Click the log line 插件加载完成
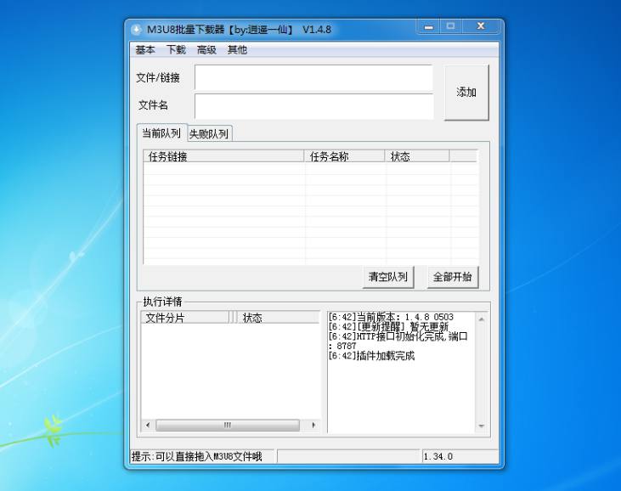The height and width of the screenshot is (491, 621). coord(371,356)
